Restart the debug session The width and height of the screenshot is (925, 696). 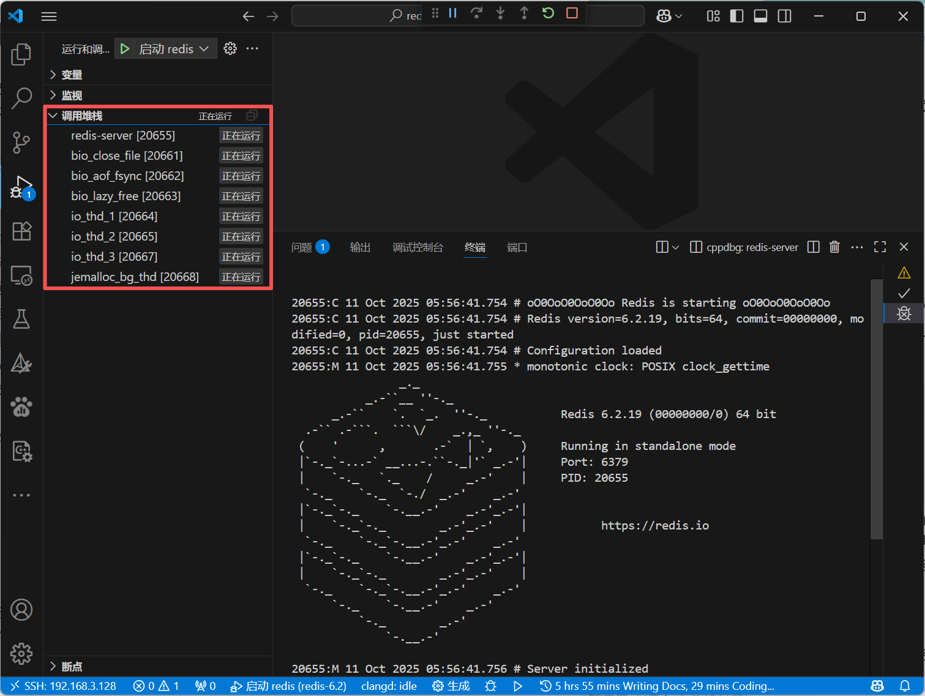coord(548,13)
